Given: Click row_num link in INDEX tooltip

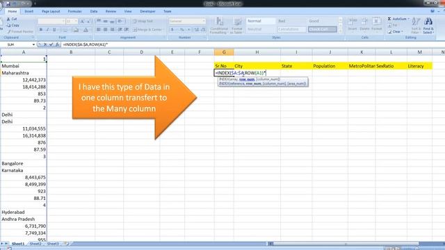Looking at the screenshot, I should (247, 79).
